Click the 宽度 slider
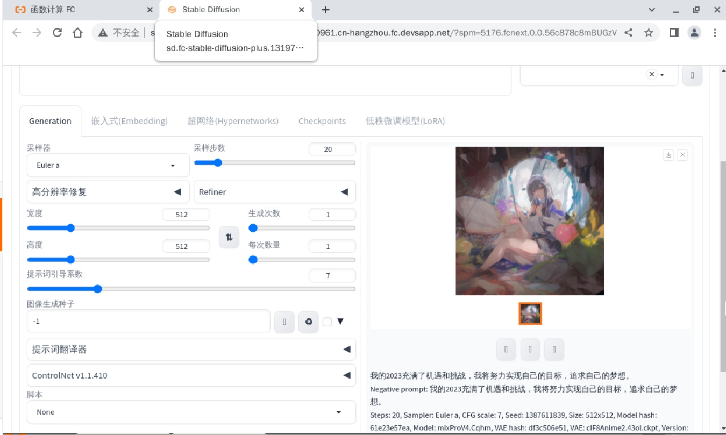726x435 pixels. click(x=118, y=228)
